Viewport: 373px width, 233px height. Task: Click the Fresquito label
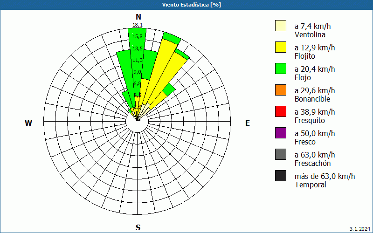[310, 121]
